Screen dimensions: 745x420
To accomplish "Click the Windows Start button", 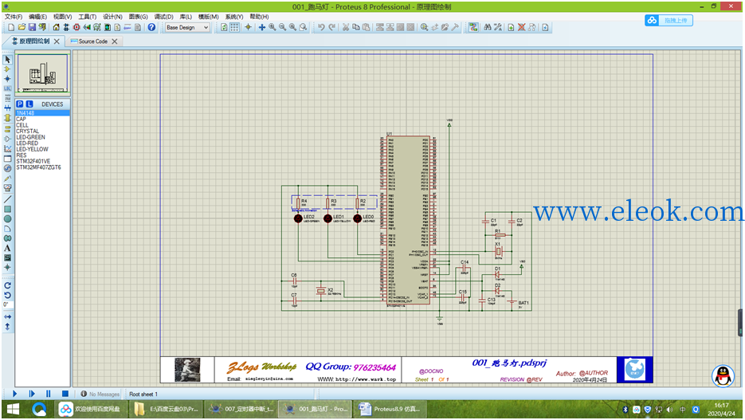I will [13, 409].
